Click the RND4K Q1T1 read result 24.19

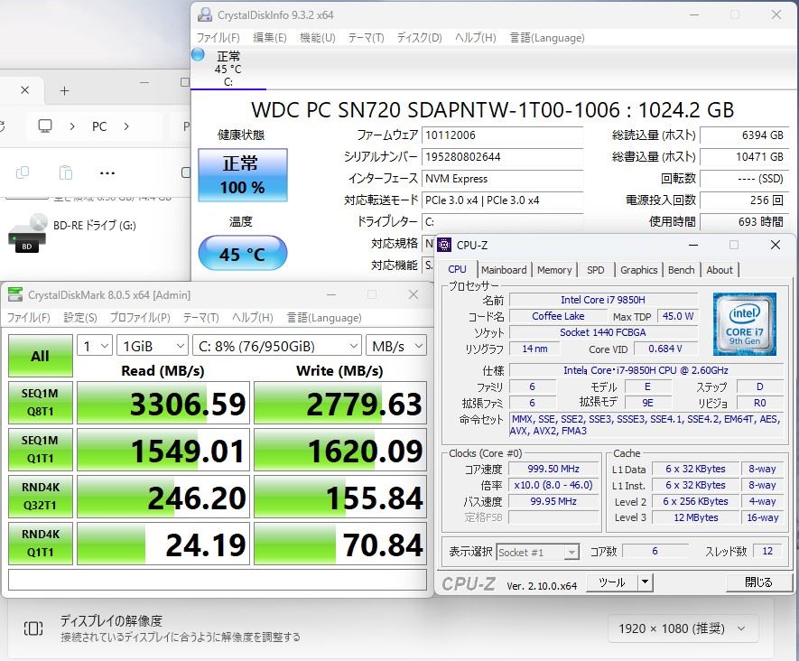point(163,544)
